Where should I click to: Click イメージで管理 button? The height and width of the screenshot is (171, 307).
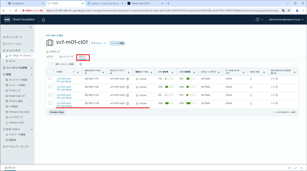117,43
